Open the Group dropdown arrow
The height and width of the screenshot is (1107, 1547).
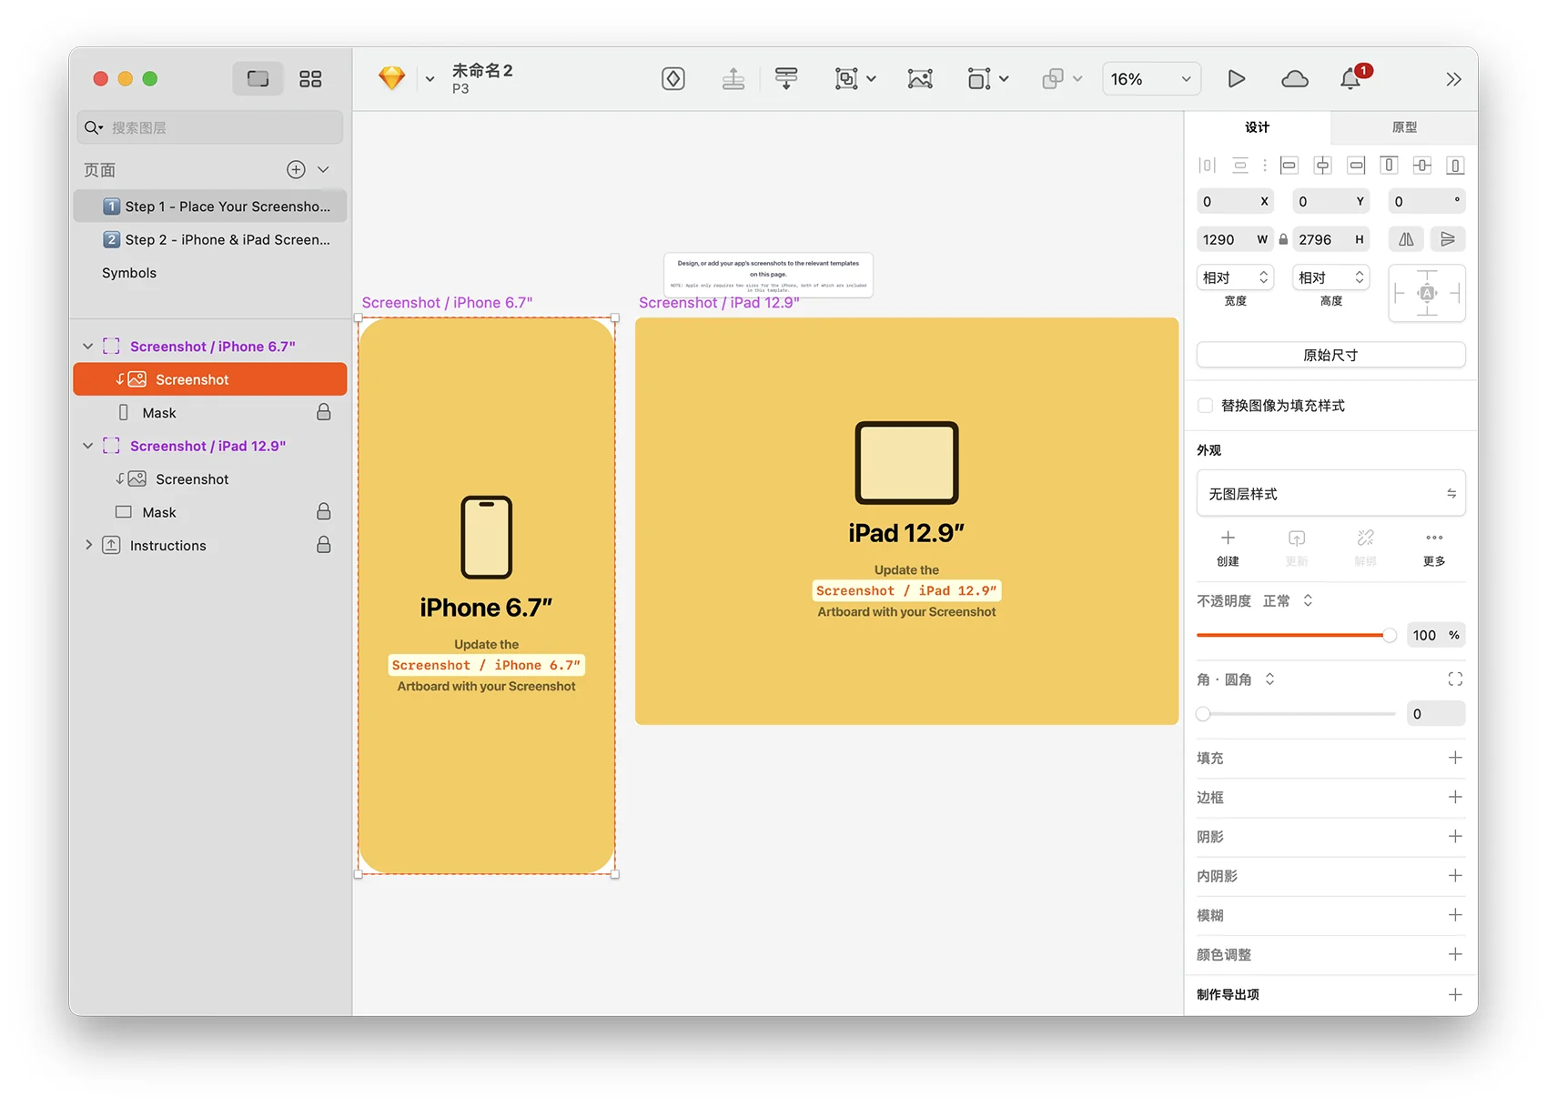pos(871,79)
